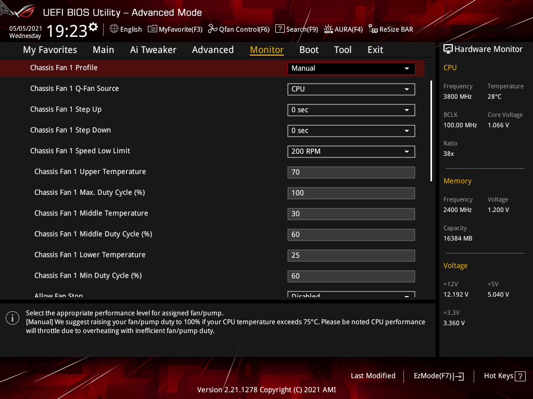The image size is (533, 399).
Task: Expand Chassis Fan 1 Step Down dropdown
Action: tap(351, 130)
